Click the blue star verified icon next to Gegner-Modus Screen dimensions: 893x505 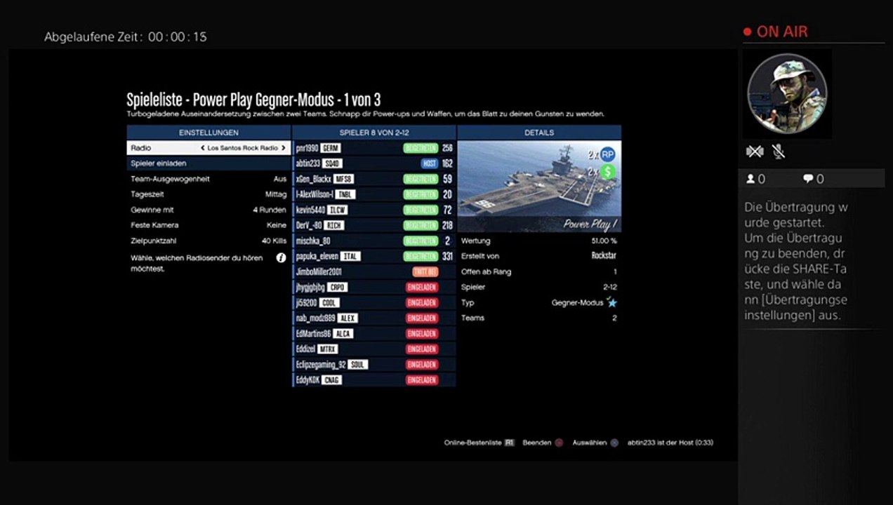[611, 302]
